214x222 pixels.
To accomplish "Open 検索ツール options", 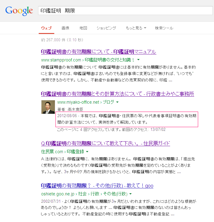I will pyautogui.click(x=164, y=28).
